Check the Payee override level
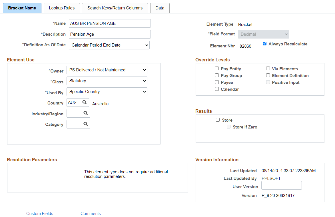The image size is (335, 217). pyautogui.click(x=217, y=82)
